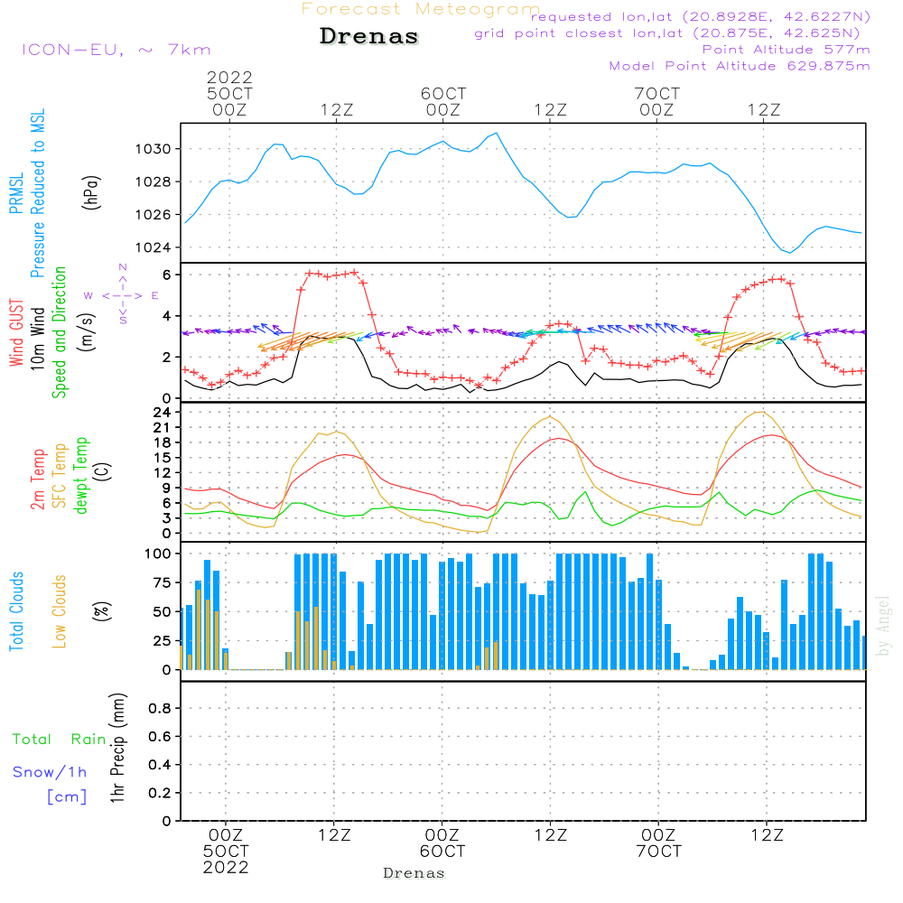903x903 pixels.
Task: Click the bold Drenas title at top
Action: coord(369,37)
